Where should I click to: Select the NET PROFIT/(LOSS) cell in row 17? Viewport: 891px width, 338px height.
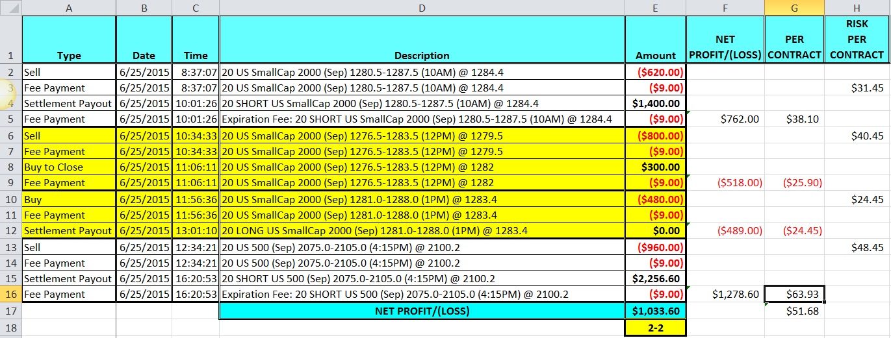422,311
